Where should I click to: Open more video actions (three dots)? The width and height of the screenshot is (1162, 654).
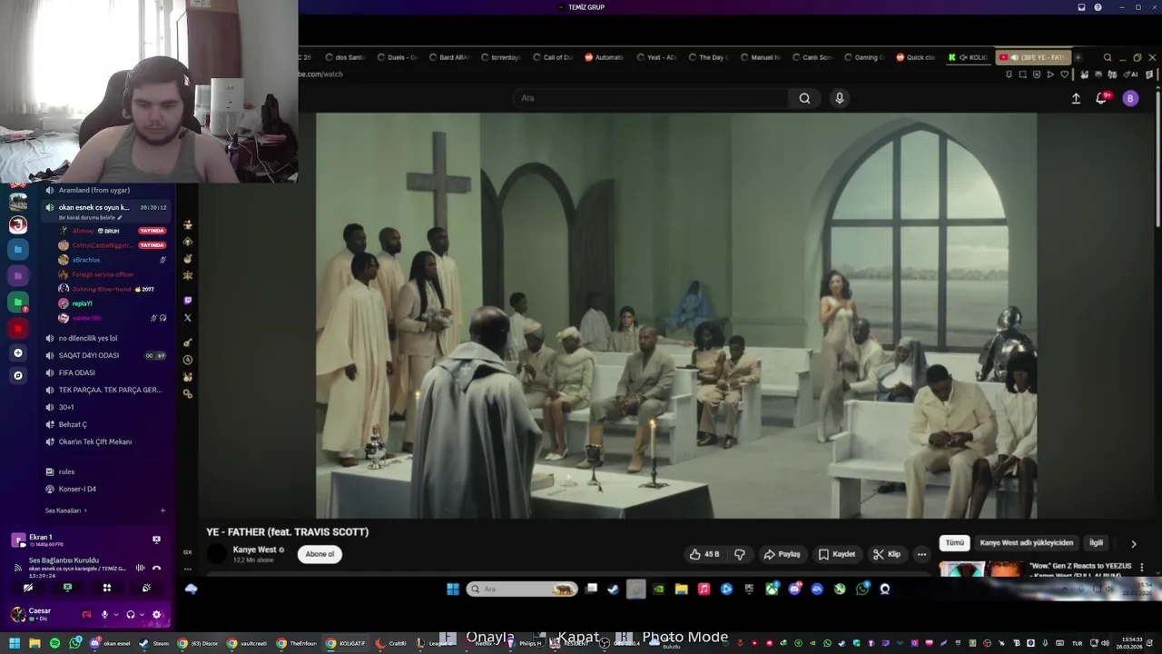pos(921,554)
